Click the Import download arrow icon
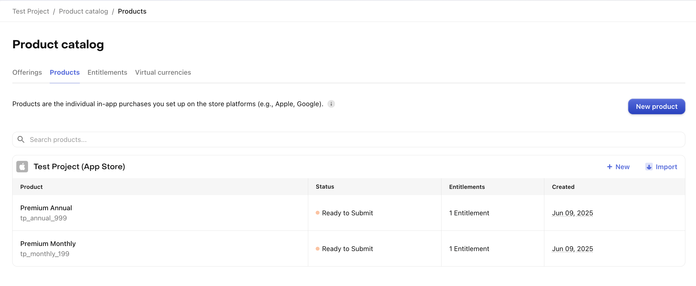This screenshot has height=286, width=696. (x=649, y=167)
